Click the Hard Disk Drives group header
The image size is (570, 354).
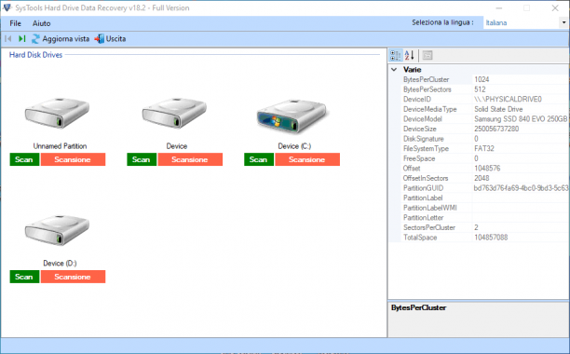tap(35, 55)
